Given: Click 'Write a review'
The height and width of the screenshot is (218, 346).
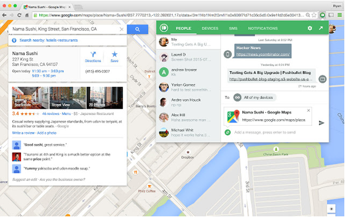Looking at the screenshot, I should (23, 133).
